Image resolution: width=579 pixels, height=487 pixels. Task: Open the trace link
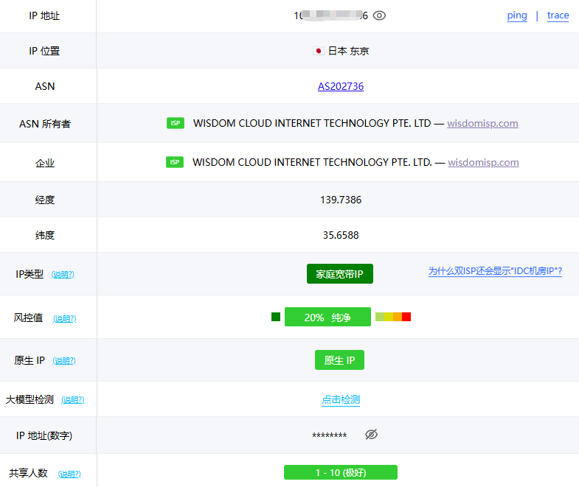pos(558,15)
